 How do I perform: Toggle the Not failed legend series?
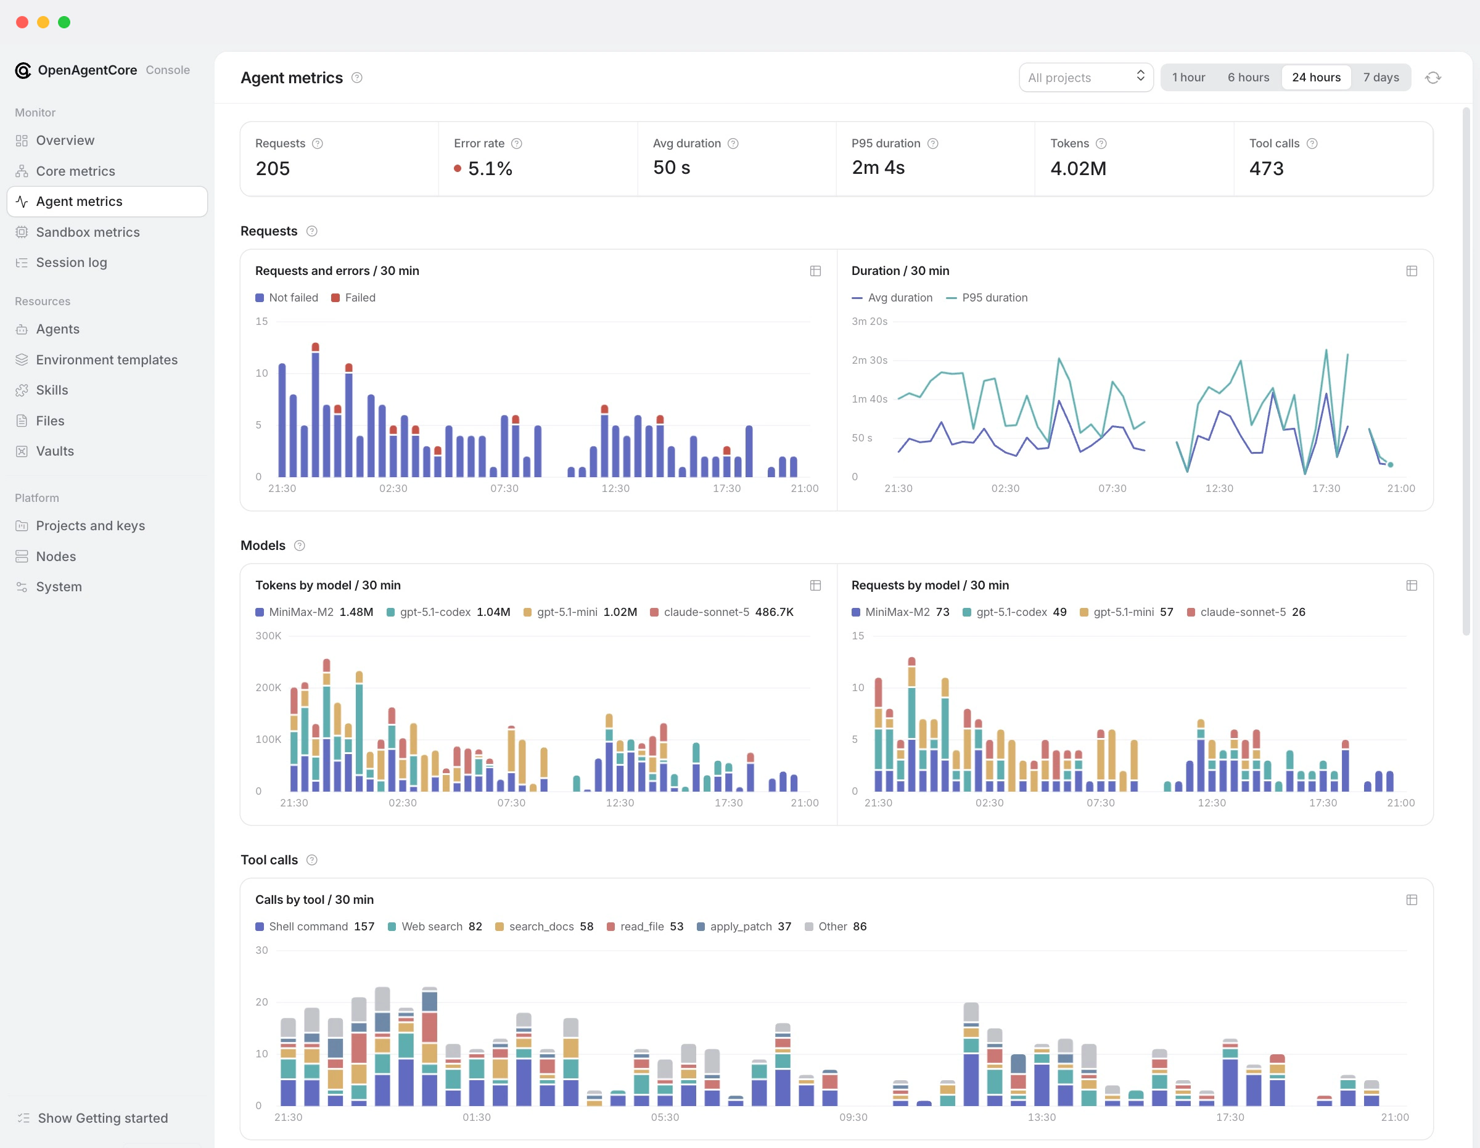coord(287,298)
